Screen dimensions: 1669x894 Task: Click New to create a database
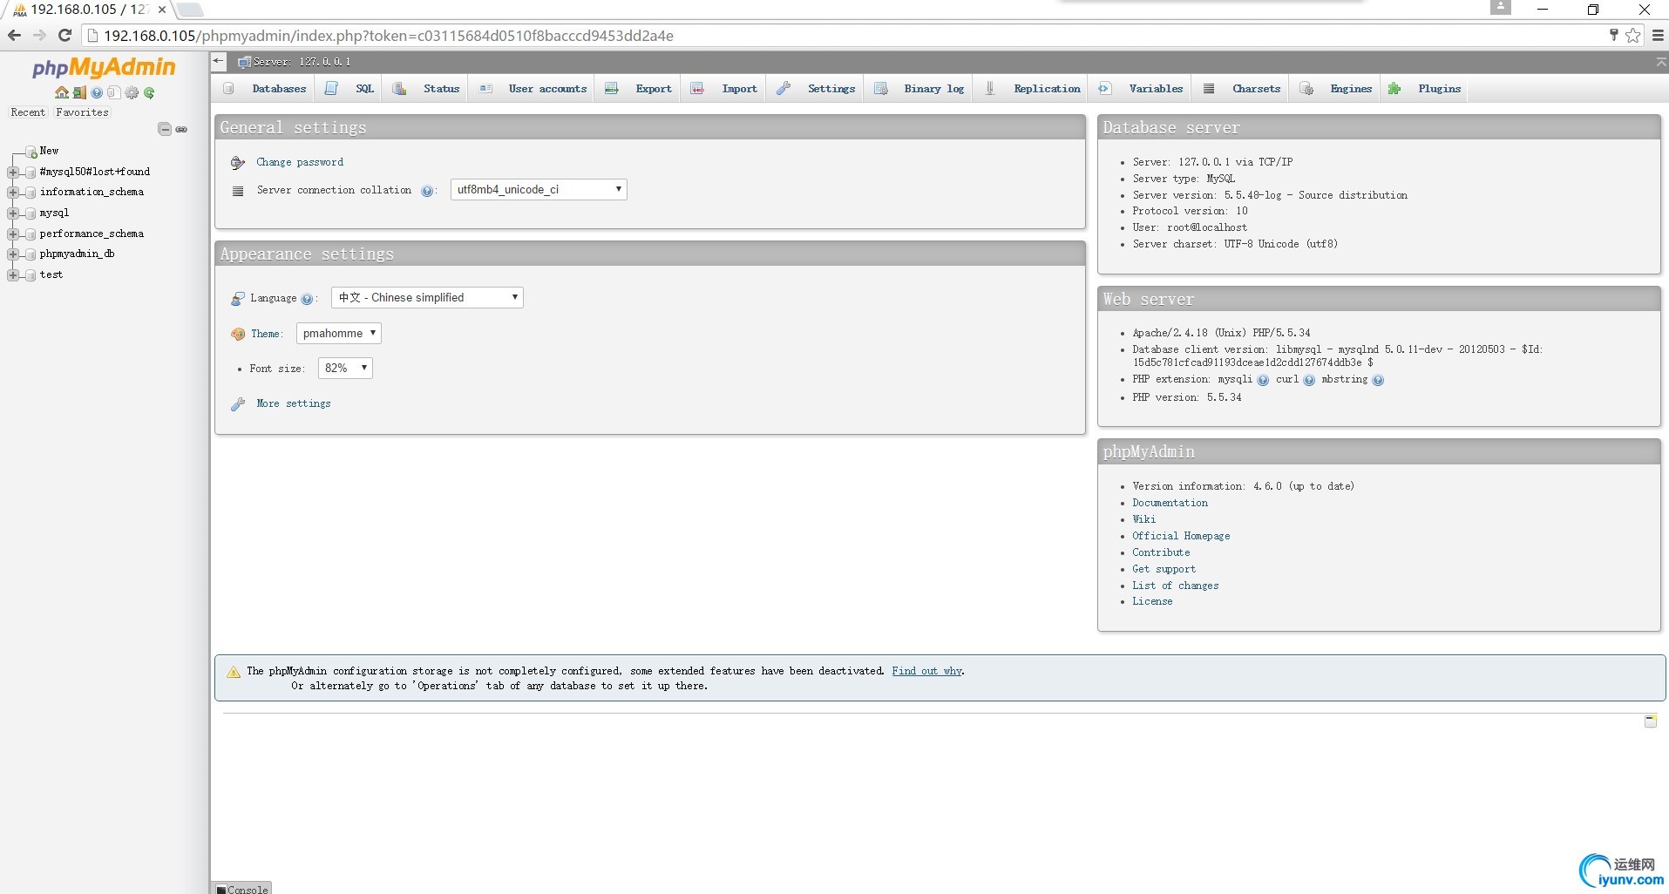49,151
